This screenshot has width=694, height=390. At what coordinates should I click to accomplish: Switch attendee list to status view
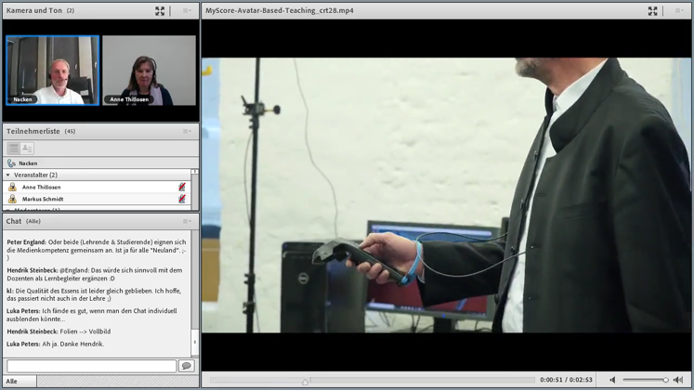tap(27, 149)
